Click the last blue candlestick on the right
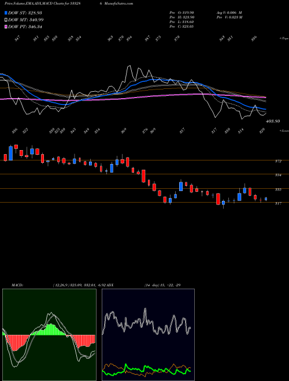Image resolution: width=289 pixels, height=381 pixels. [266, 199]
